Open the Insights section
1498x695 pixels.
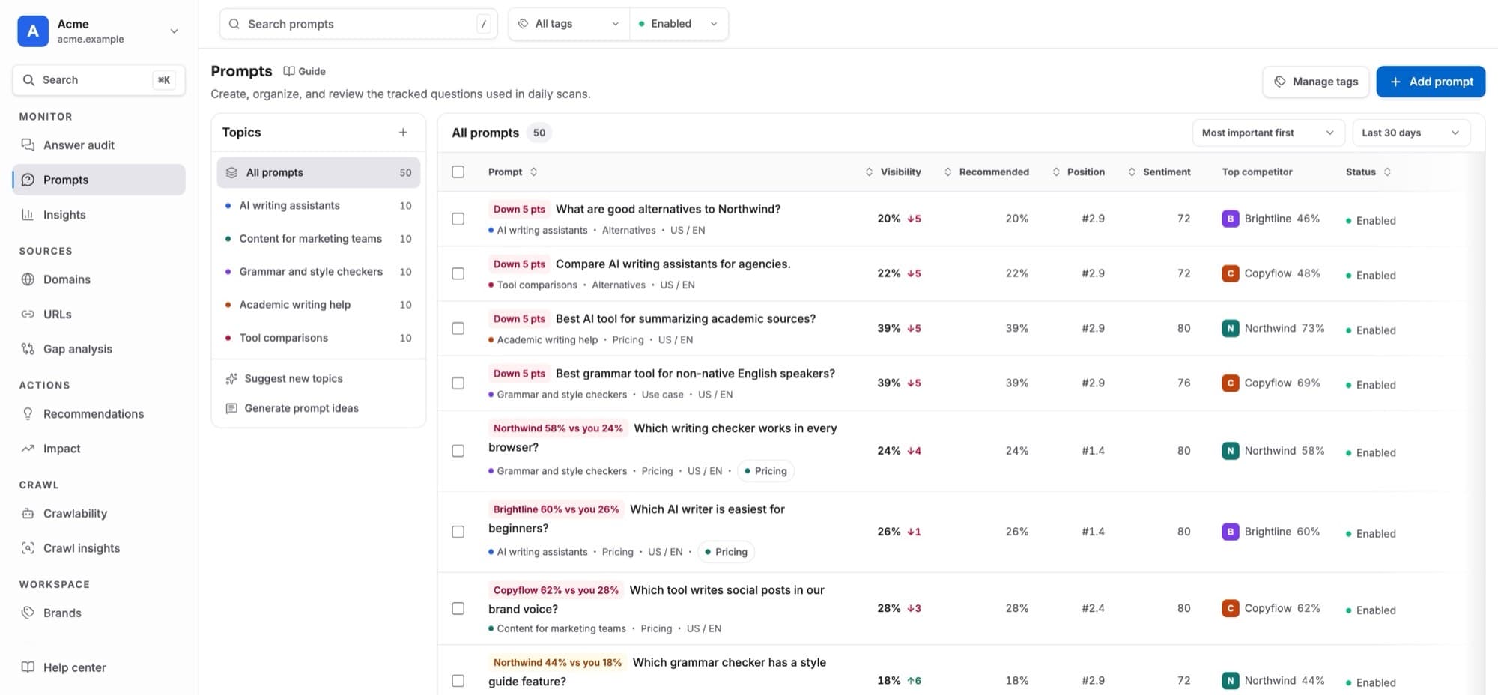point(98,214)
